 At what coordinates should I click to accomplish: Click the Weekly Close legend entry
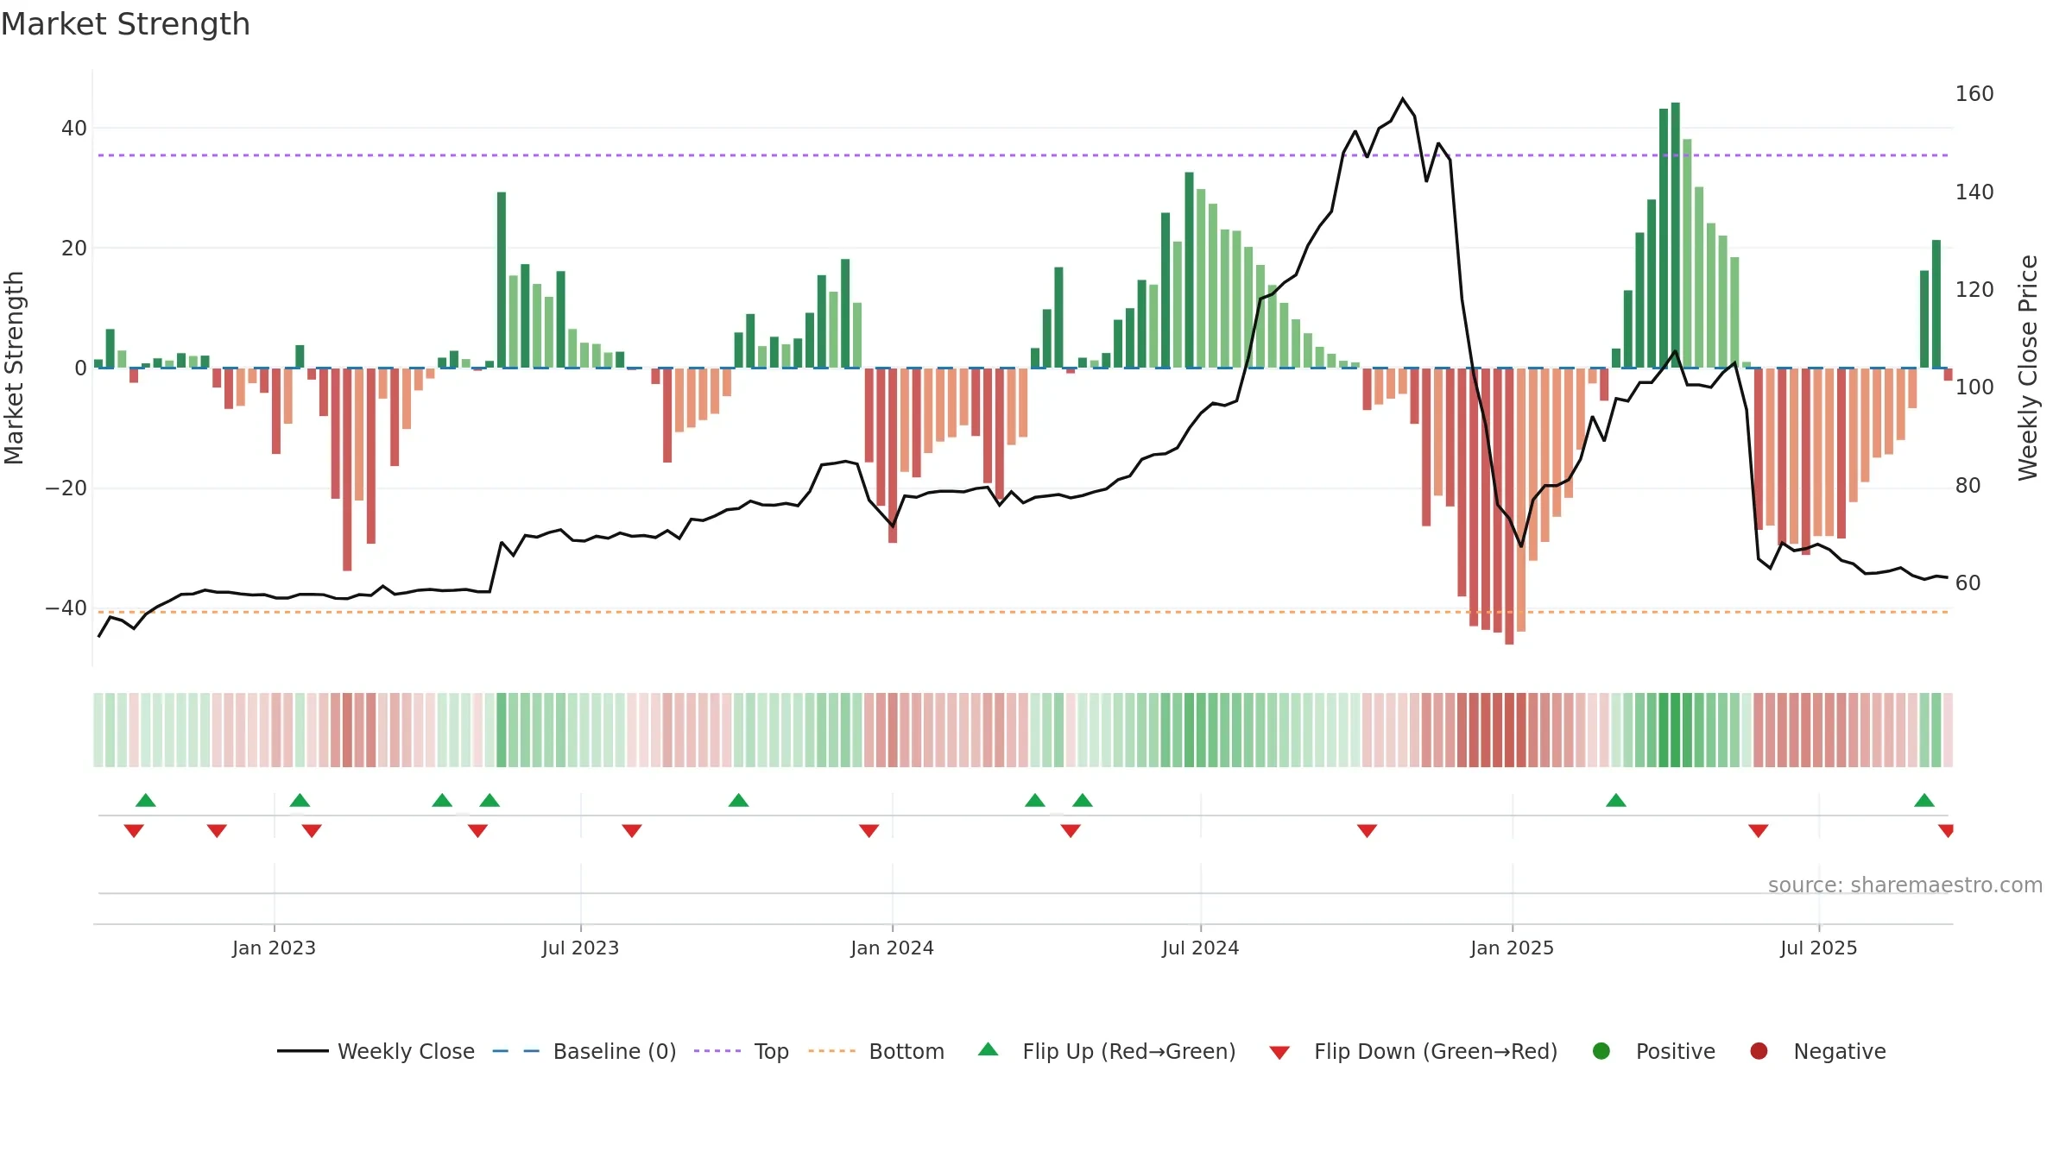[x=376, y=1051]
